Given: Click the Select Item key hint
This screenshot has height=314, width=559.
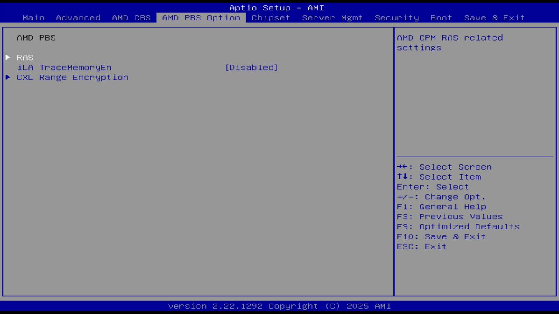Looking at the screenshot, I should tap(439, 177).
